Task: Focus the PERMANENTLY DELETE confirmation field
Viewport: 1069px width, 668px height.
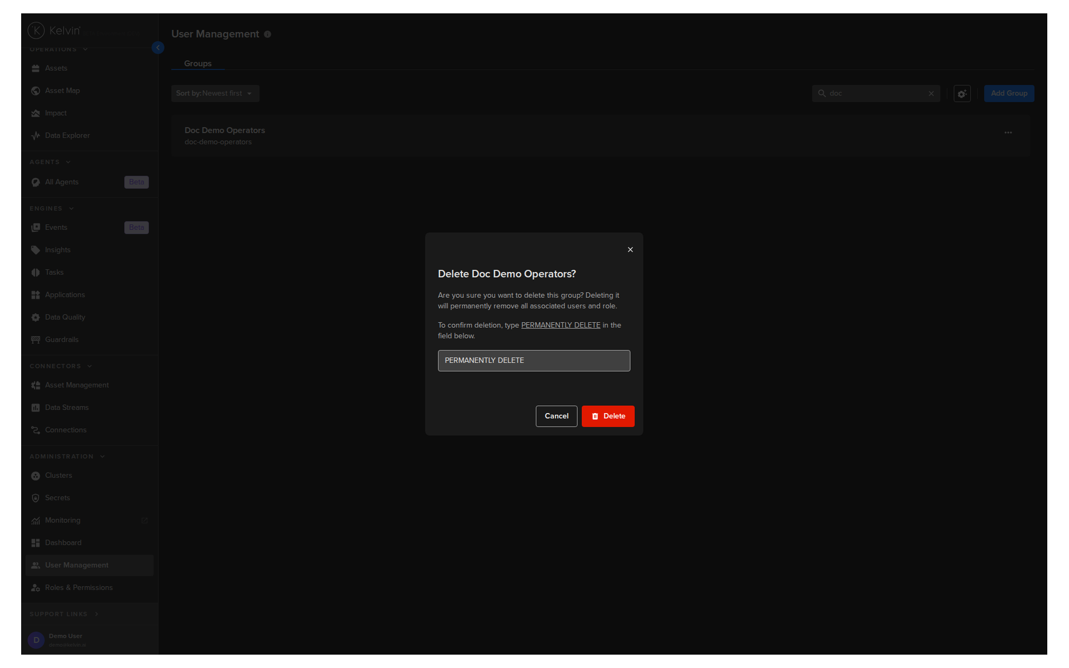Action: (x=534, y=361)
